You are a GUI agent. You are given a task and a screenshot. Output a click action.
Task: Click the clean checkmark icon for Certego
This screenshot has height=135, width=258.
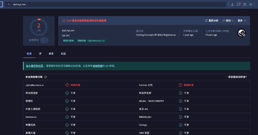[x=181, y=125]
